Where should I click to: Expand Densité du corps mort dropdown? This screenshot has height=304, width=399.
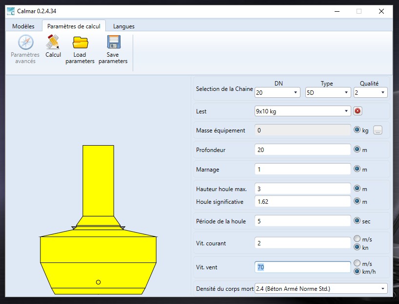[320, 289]
